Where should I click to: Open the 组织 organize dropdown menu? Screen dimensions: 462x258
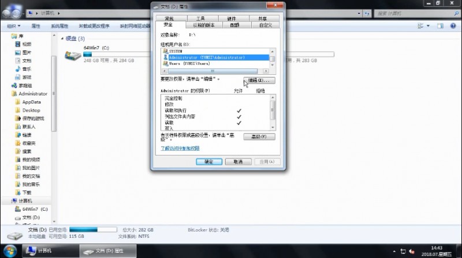13,26
